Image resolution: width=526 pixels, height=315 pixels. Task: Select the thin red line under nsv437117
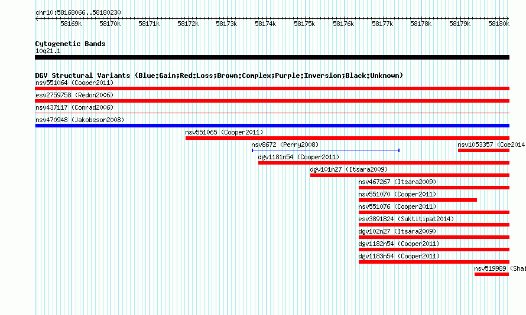pyautogui.click(x=272, y=113)
